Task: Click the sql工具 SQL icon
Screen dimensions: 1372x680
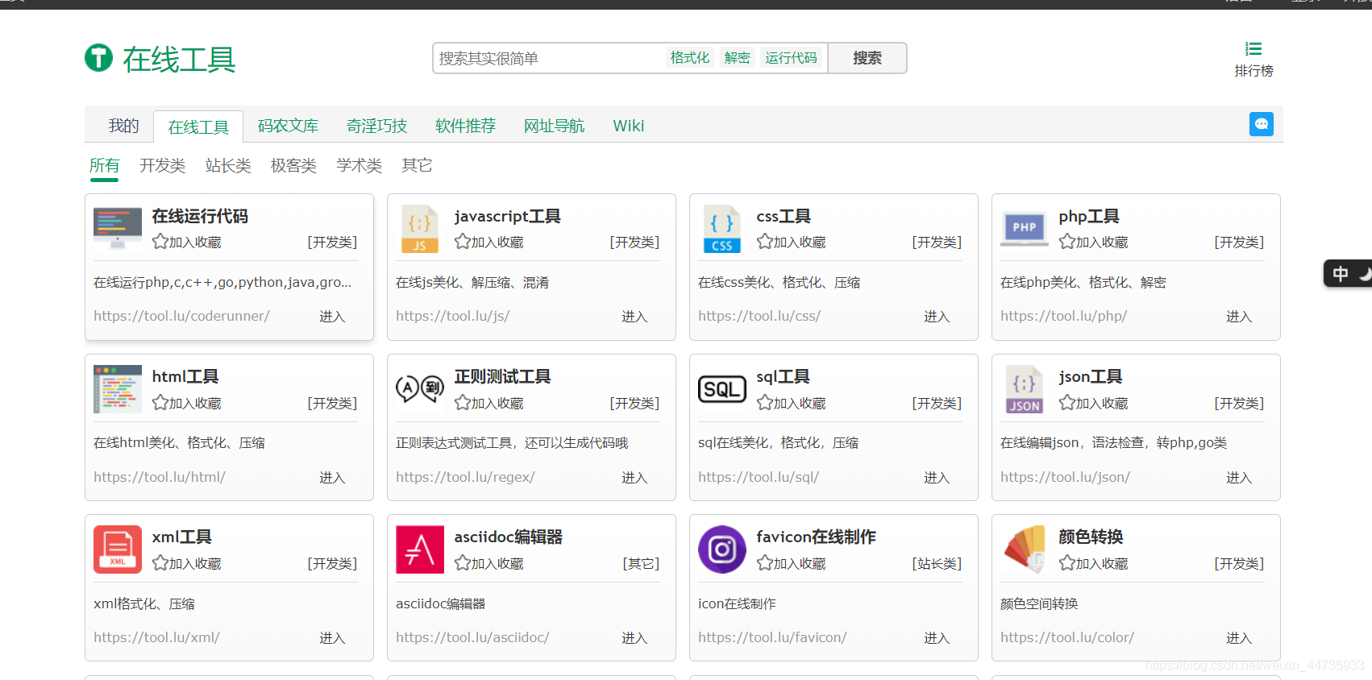Action: (722, 389)
